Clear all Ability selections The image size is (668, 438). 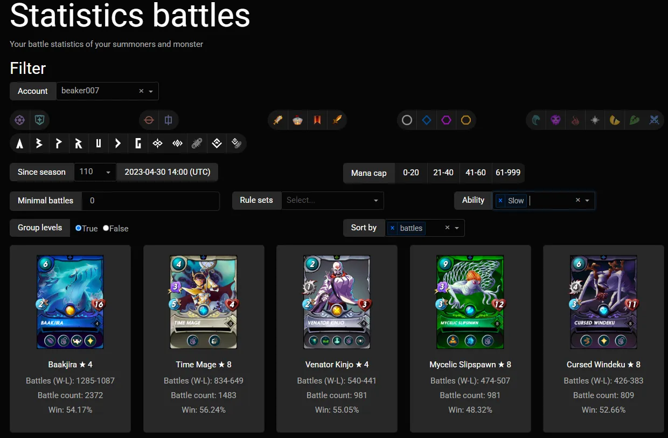(577, 200)
